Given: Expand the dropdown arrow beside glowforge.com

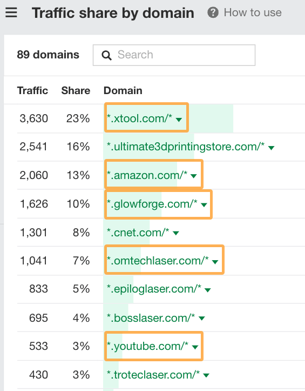Looking at the screenshot, I should click(x=204, y=205).
